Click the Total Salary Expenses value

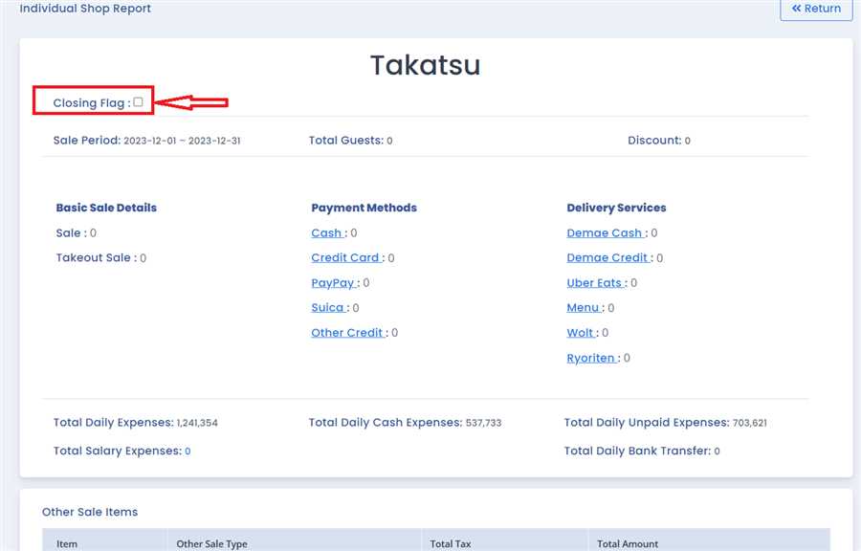(188, 452)
